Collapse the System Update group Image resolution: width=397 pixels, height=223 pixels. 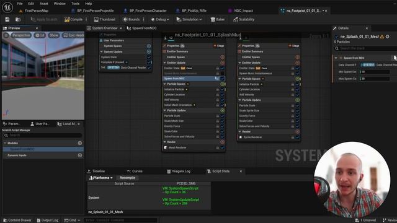(x=102, y=51)
